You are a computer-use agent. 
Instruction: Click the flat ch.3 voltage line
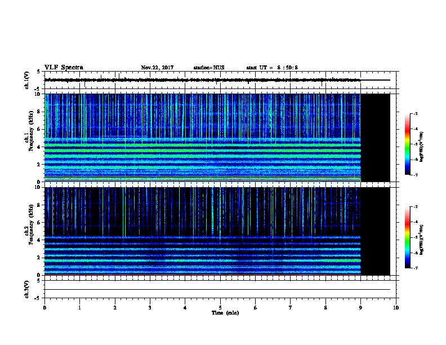217,290
